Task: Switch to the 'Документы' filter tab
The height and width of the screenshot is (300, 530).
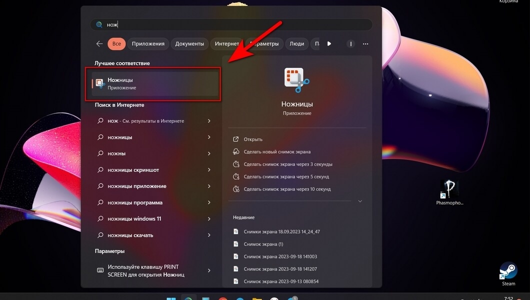Action: click(x=189, y=44)
